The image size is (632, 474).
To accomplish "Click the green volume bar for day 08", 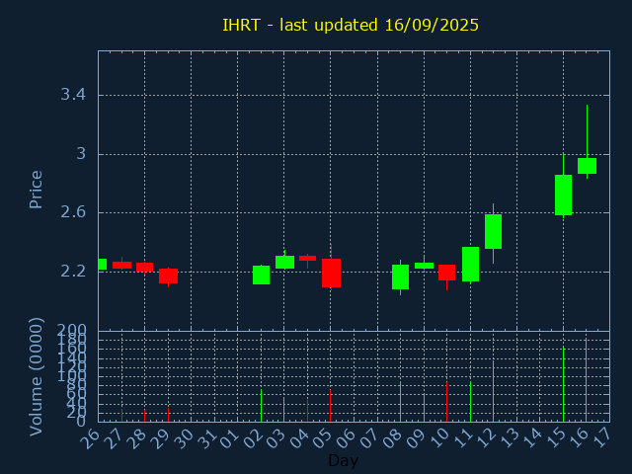I will click(x=400, y=402).
